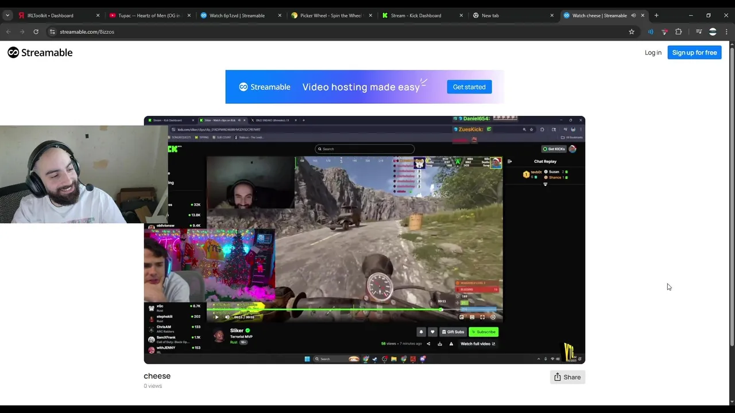735x413 pixels.
Task: Switch to the Picker Wheel tab
Action: click(332, 15)
